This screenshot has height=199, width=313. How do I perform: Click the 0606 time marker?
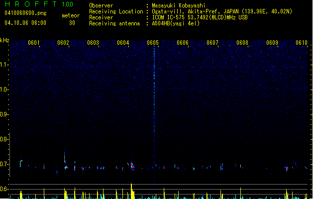point(183,43)
